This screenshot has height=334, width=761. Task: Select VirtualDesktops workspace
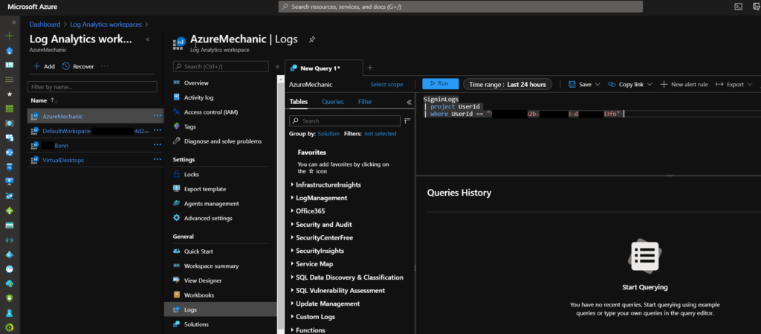pyautogui.click(x=63, y=160)
